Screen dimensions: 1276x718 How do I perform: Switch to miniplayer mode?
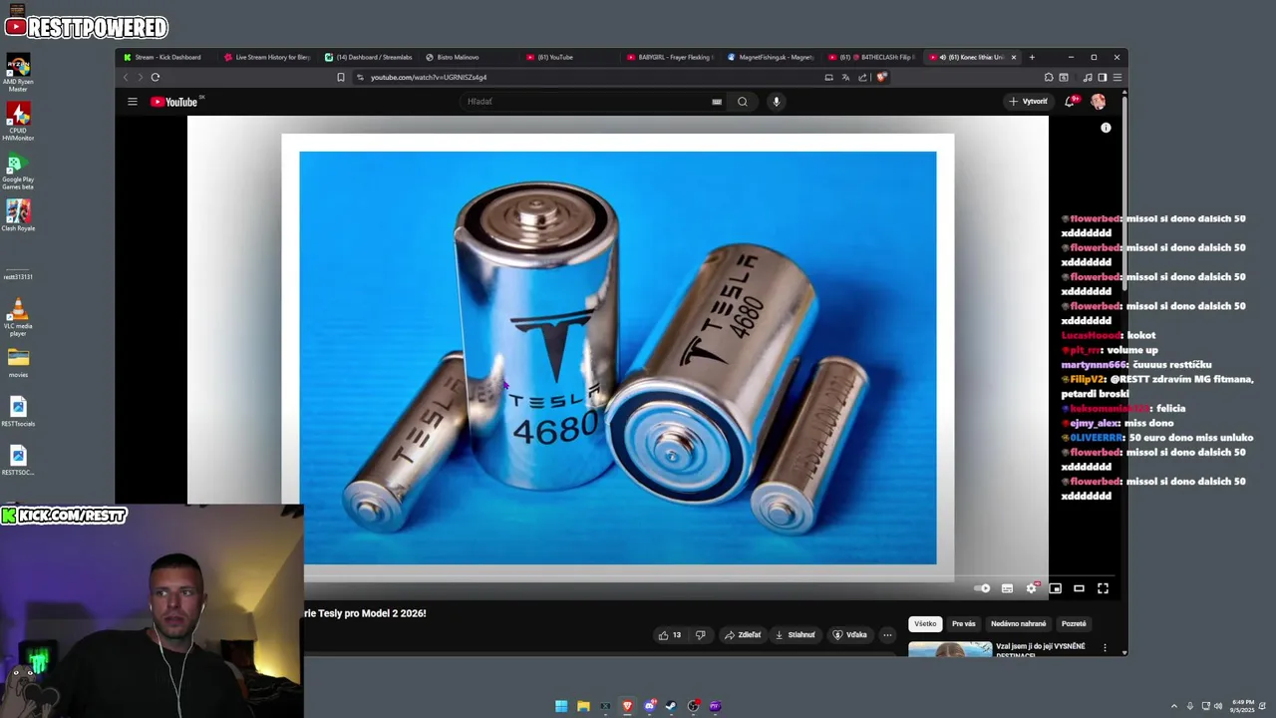point(1055,588)
